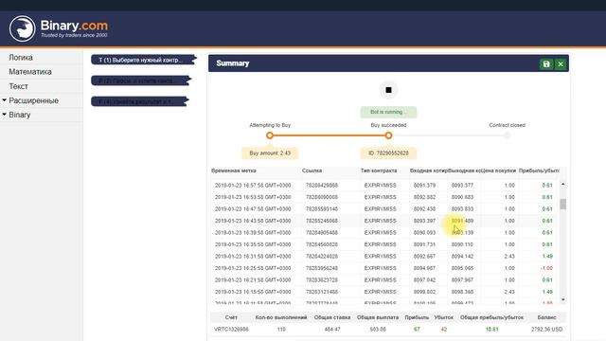
Task: Click the contract ID label under Buy succeeded
Action: 388,153
